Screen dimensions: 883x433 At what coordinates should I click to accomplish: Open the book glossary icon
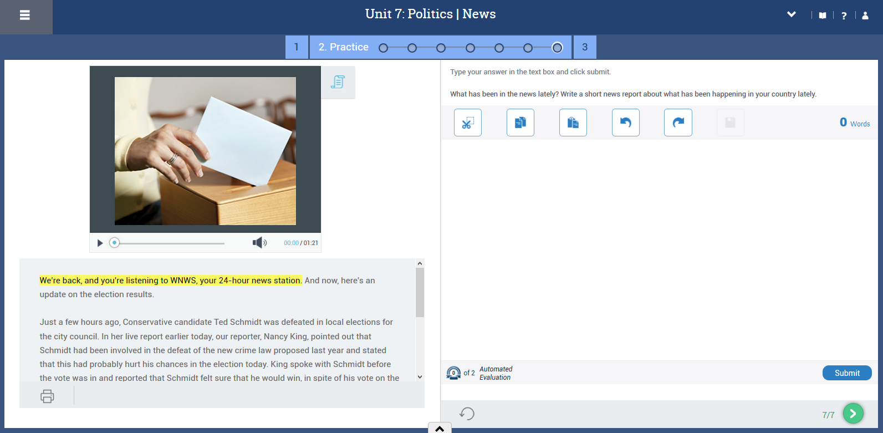click(x=823, y=16)
